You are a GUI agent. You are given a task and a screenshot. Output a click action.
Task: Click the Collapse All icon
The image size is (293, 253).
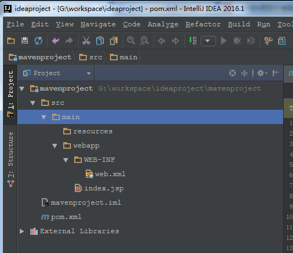(x=244, y=73)
